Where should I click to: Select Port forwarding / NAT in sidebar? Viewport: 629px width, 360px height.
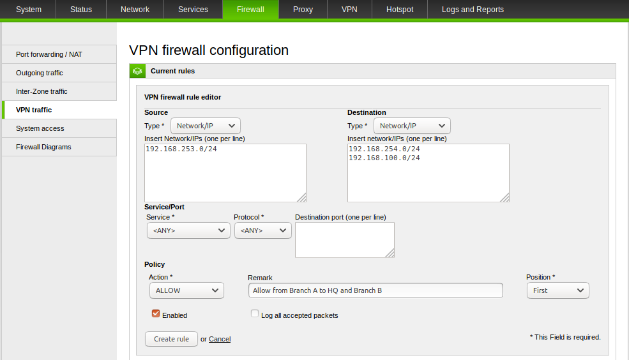click(x=59, y=54)
